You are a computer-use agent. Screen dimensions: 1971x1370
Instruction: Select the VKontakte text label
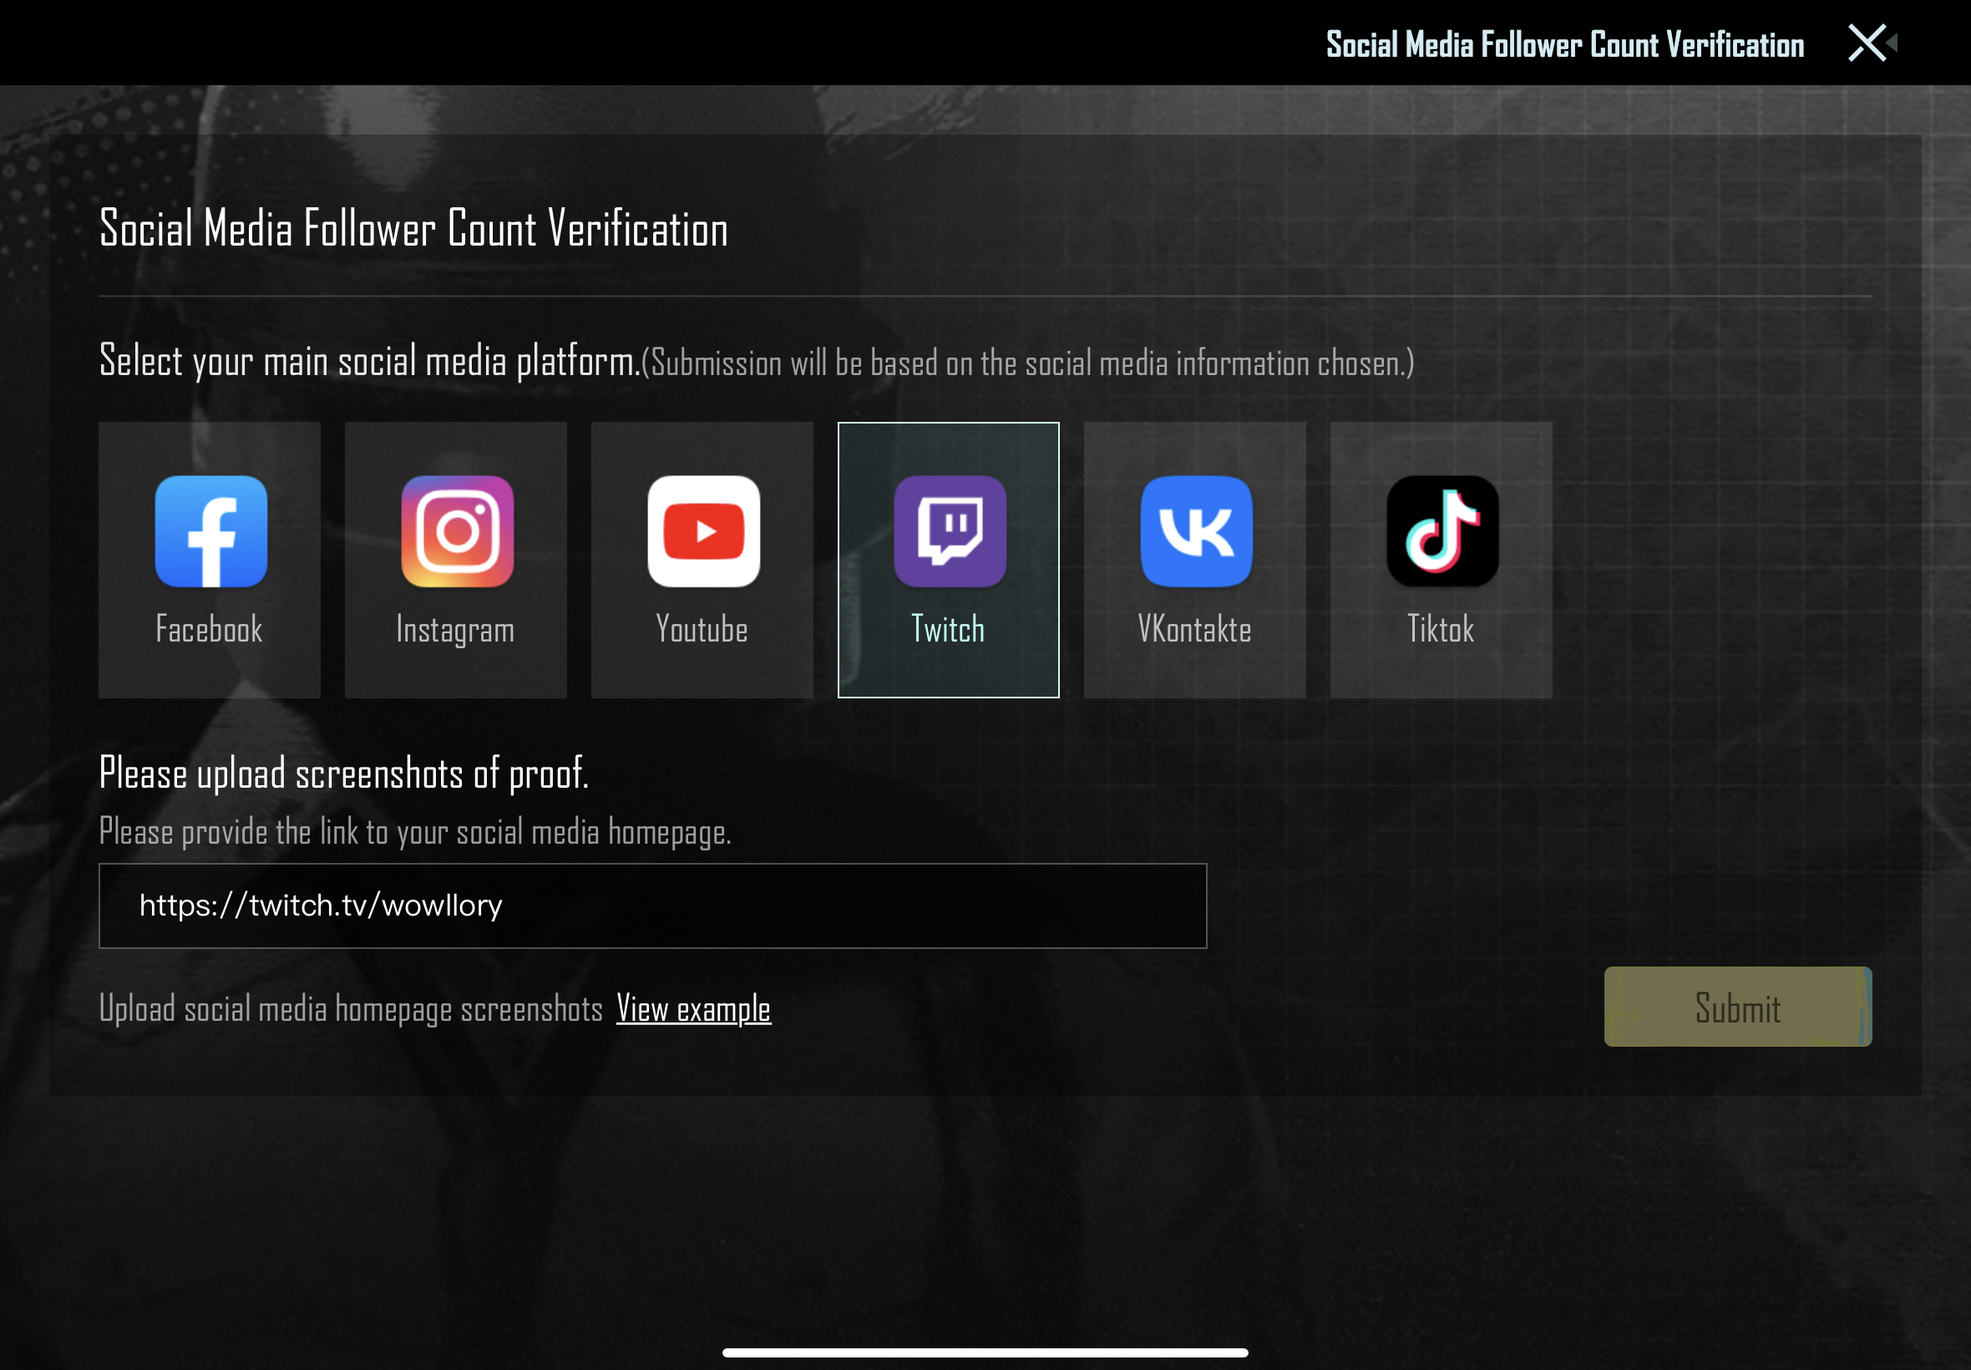pos(1194,629)
